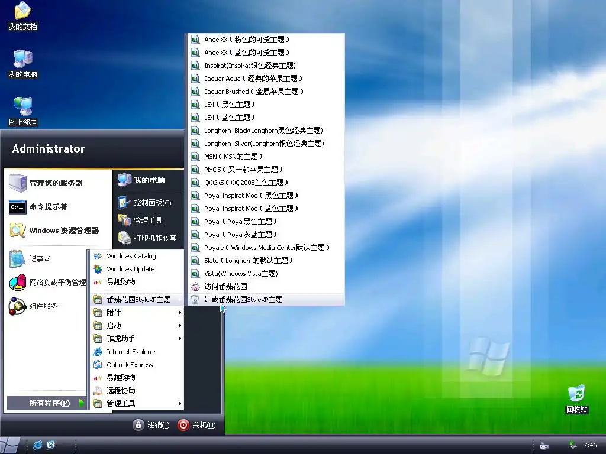Select the 网上邻居 desktop icon
The image size is (606, 454).
(x=23, y=112)
